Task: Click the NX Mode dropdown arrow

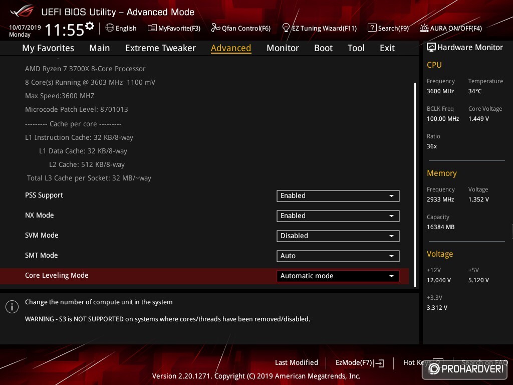Action: coord(391,216)
